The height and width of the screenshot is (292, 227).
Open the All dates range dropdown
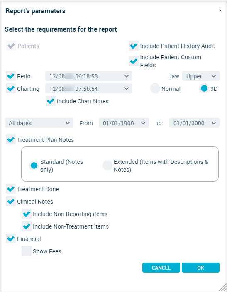(39, 123)
